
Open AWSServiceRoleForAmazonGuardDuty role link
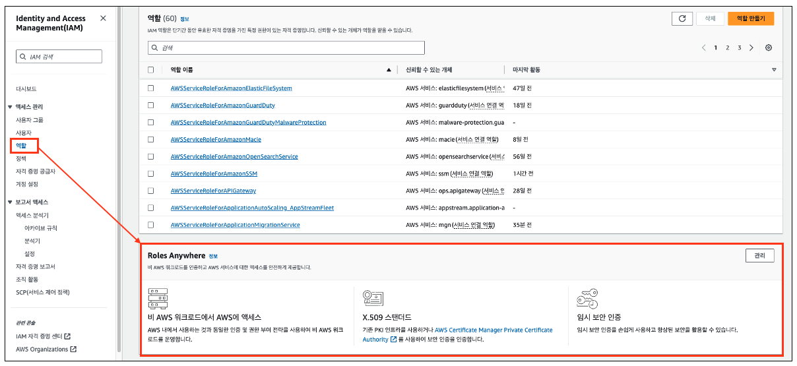coord(222,105)
